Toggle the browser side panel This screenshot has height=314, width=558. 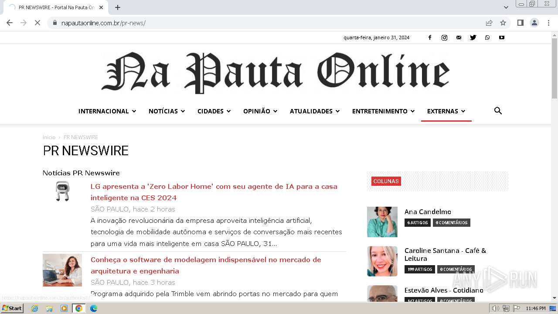coord(520,23)
